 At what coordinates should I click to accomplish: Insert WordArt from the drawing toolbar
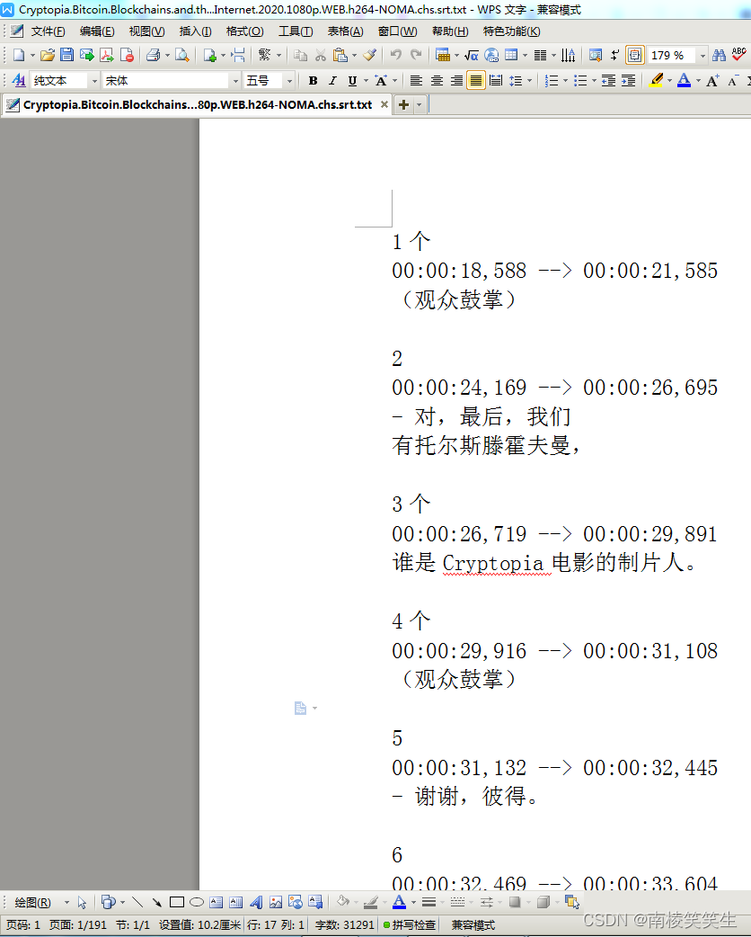tap(256, 902)
